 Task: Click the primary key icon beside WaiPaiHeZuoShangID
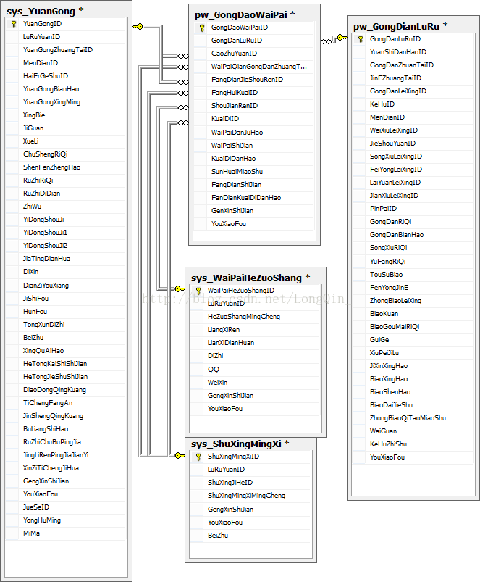tap(198, 291)
